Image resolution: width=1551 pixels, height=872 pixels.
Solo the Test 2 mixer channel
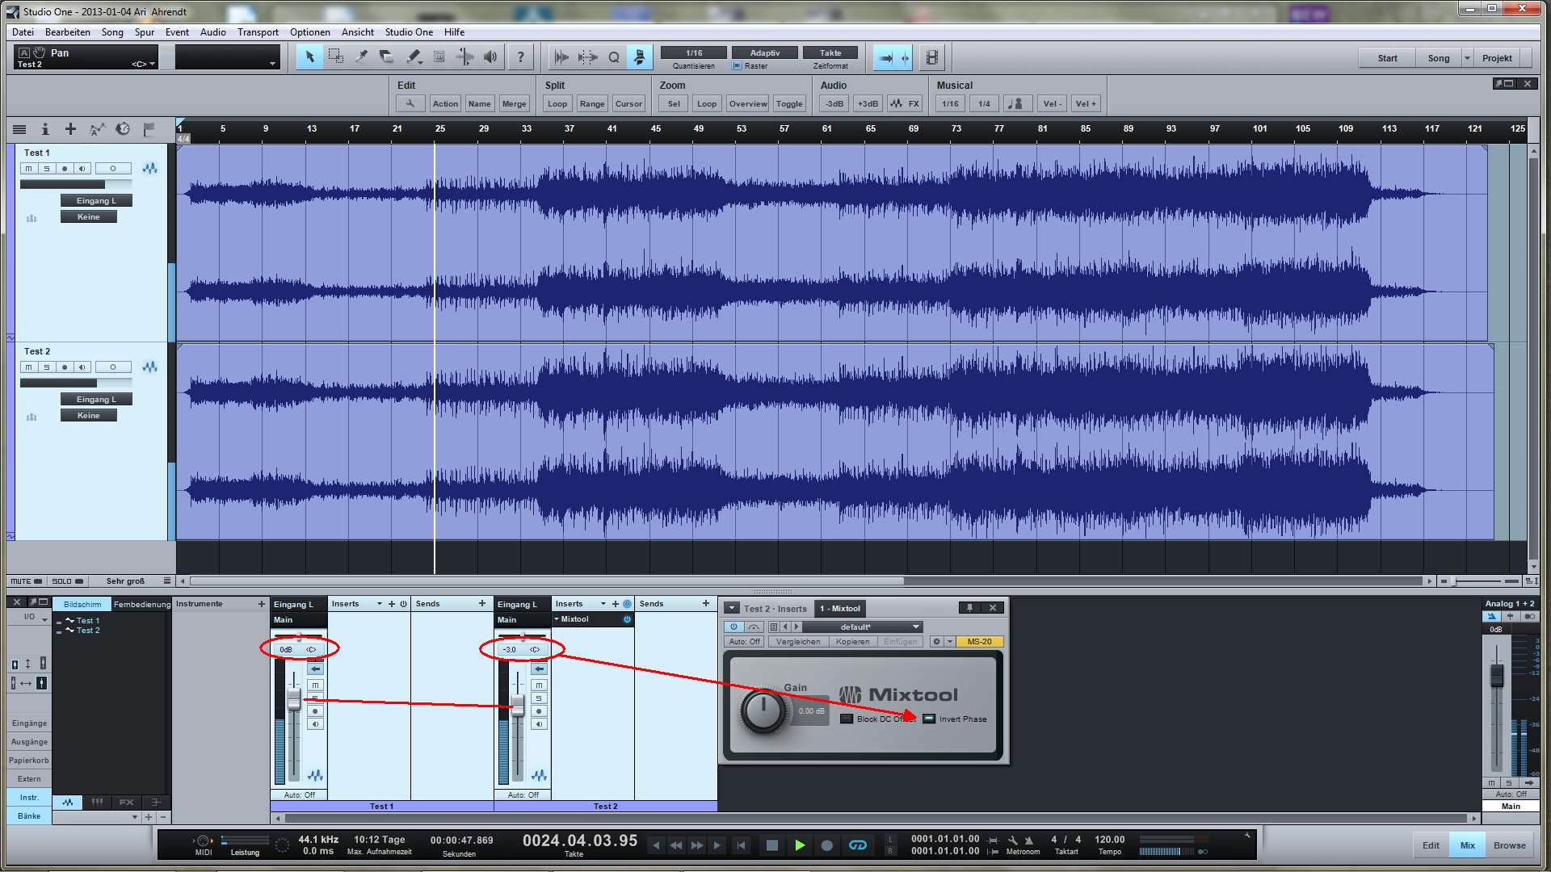(x=539, y=698)
